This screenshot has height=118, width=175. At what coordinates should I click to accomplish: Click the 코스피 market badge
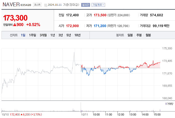(37, 5)
